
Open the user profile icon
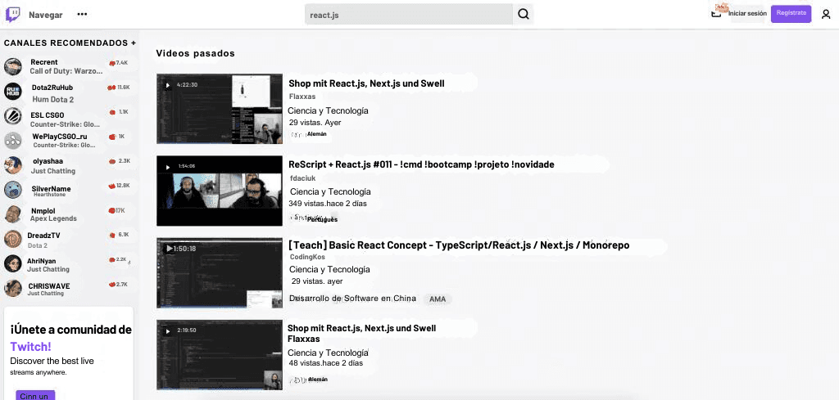pos(826,14)
